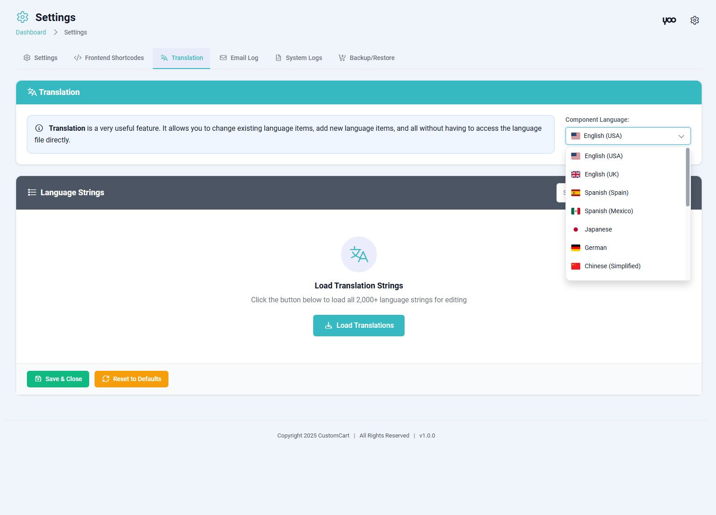Image resolution: width=716 pixels, height=515 pixels.
Task: Click the YOO logo icon in header
Action: pos(669,21)
